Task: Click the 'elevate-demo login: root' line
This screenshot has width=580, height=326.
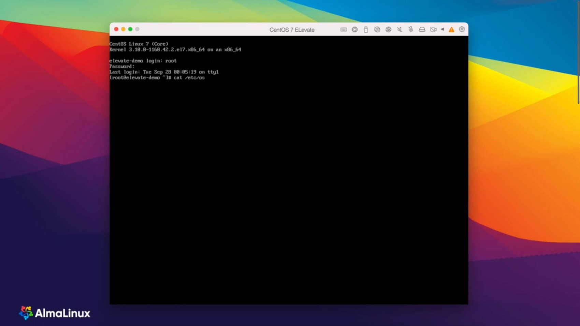Action: [143, 61]
